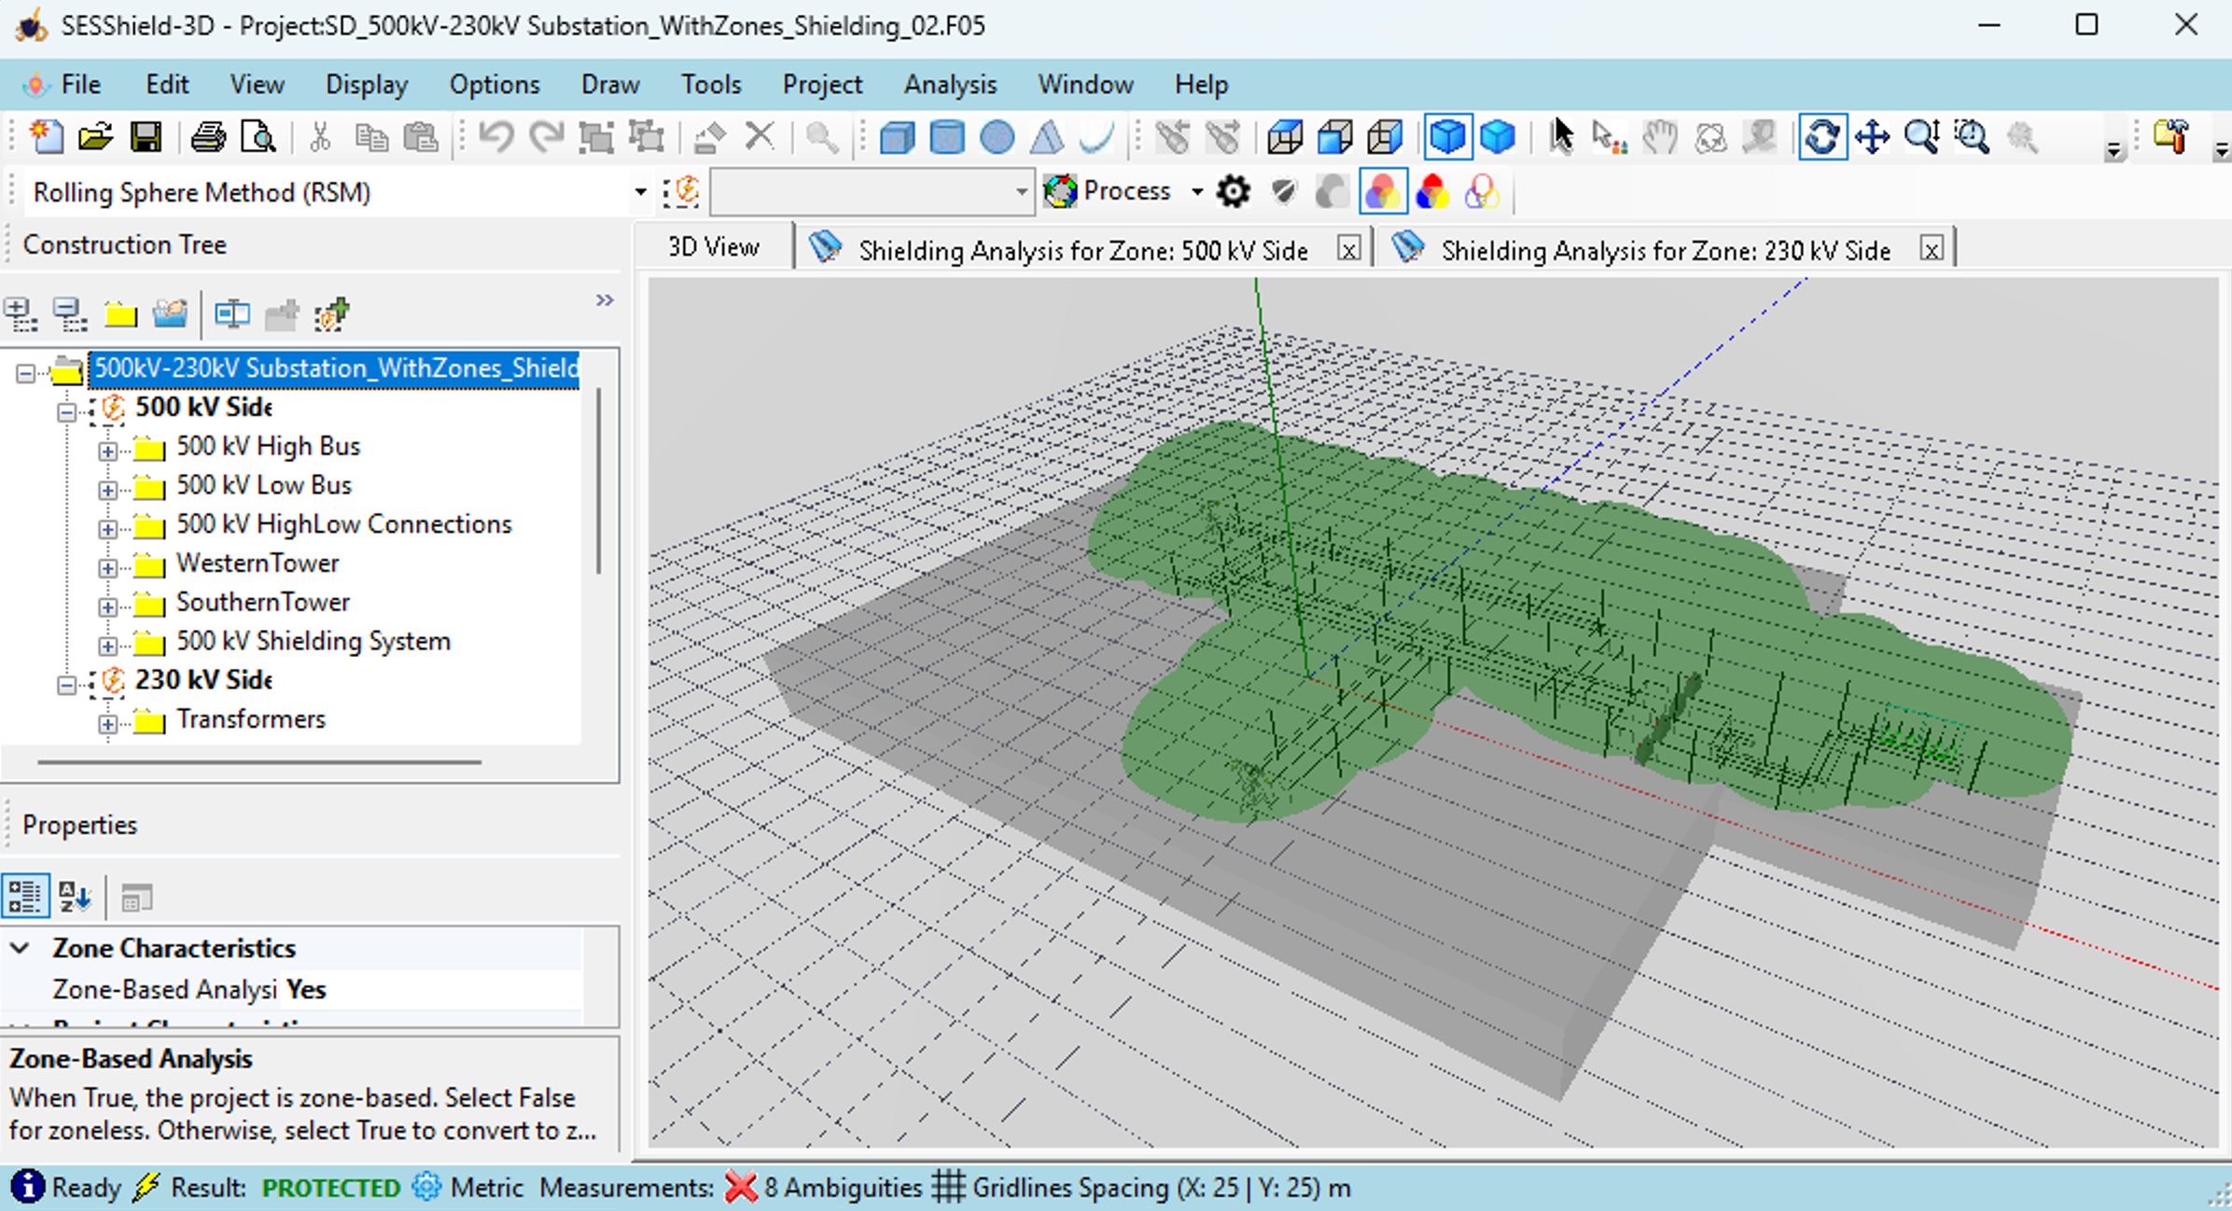Select the 500 kV HighLow Connections folder
Image resolution: width=2232 pixels, height=1211 pixels.
(x=344, y=524)
